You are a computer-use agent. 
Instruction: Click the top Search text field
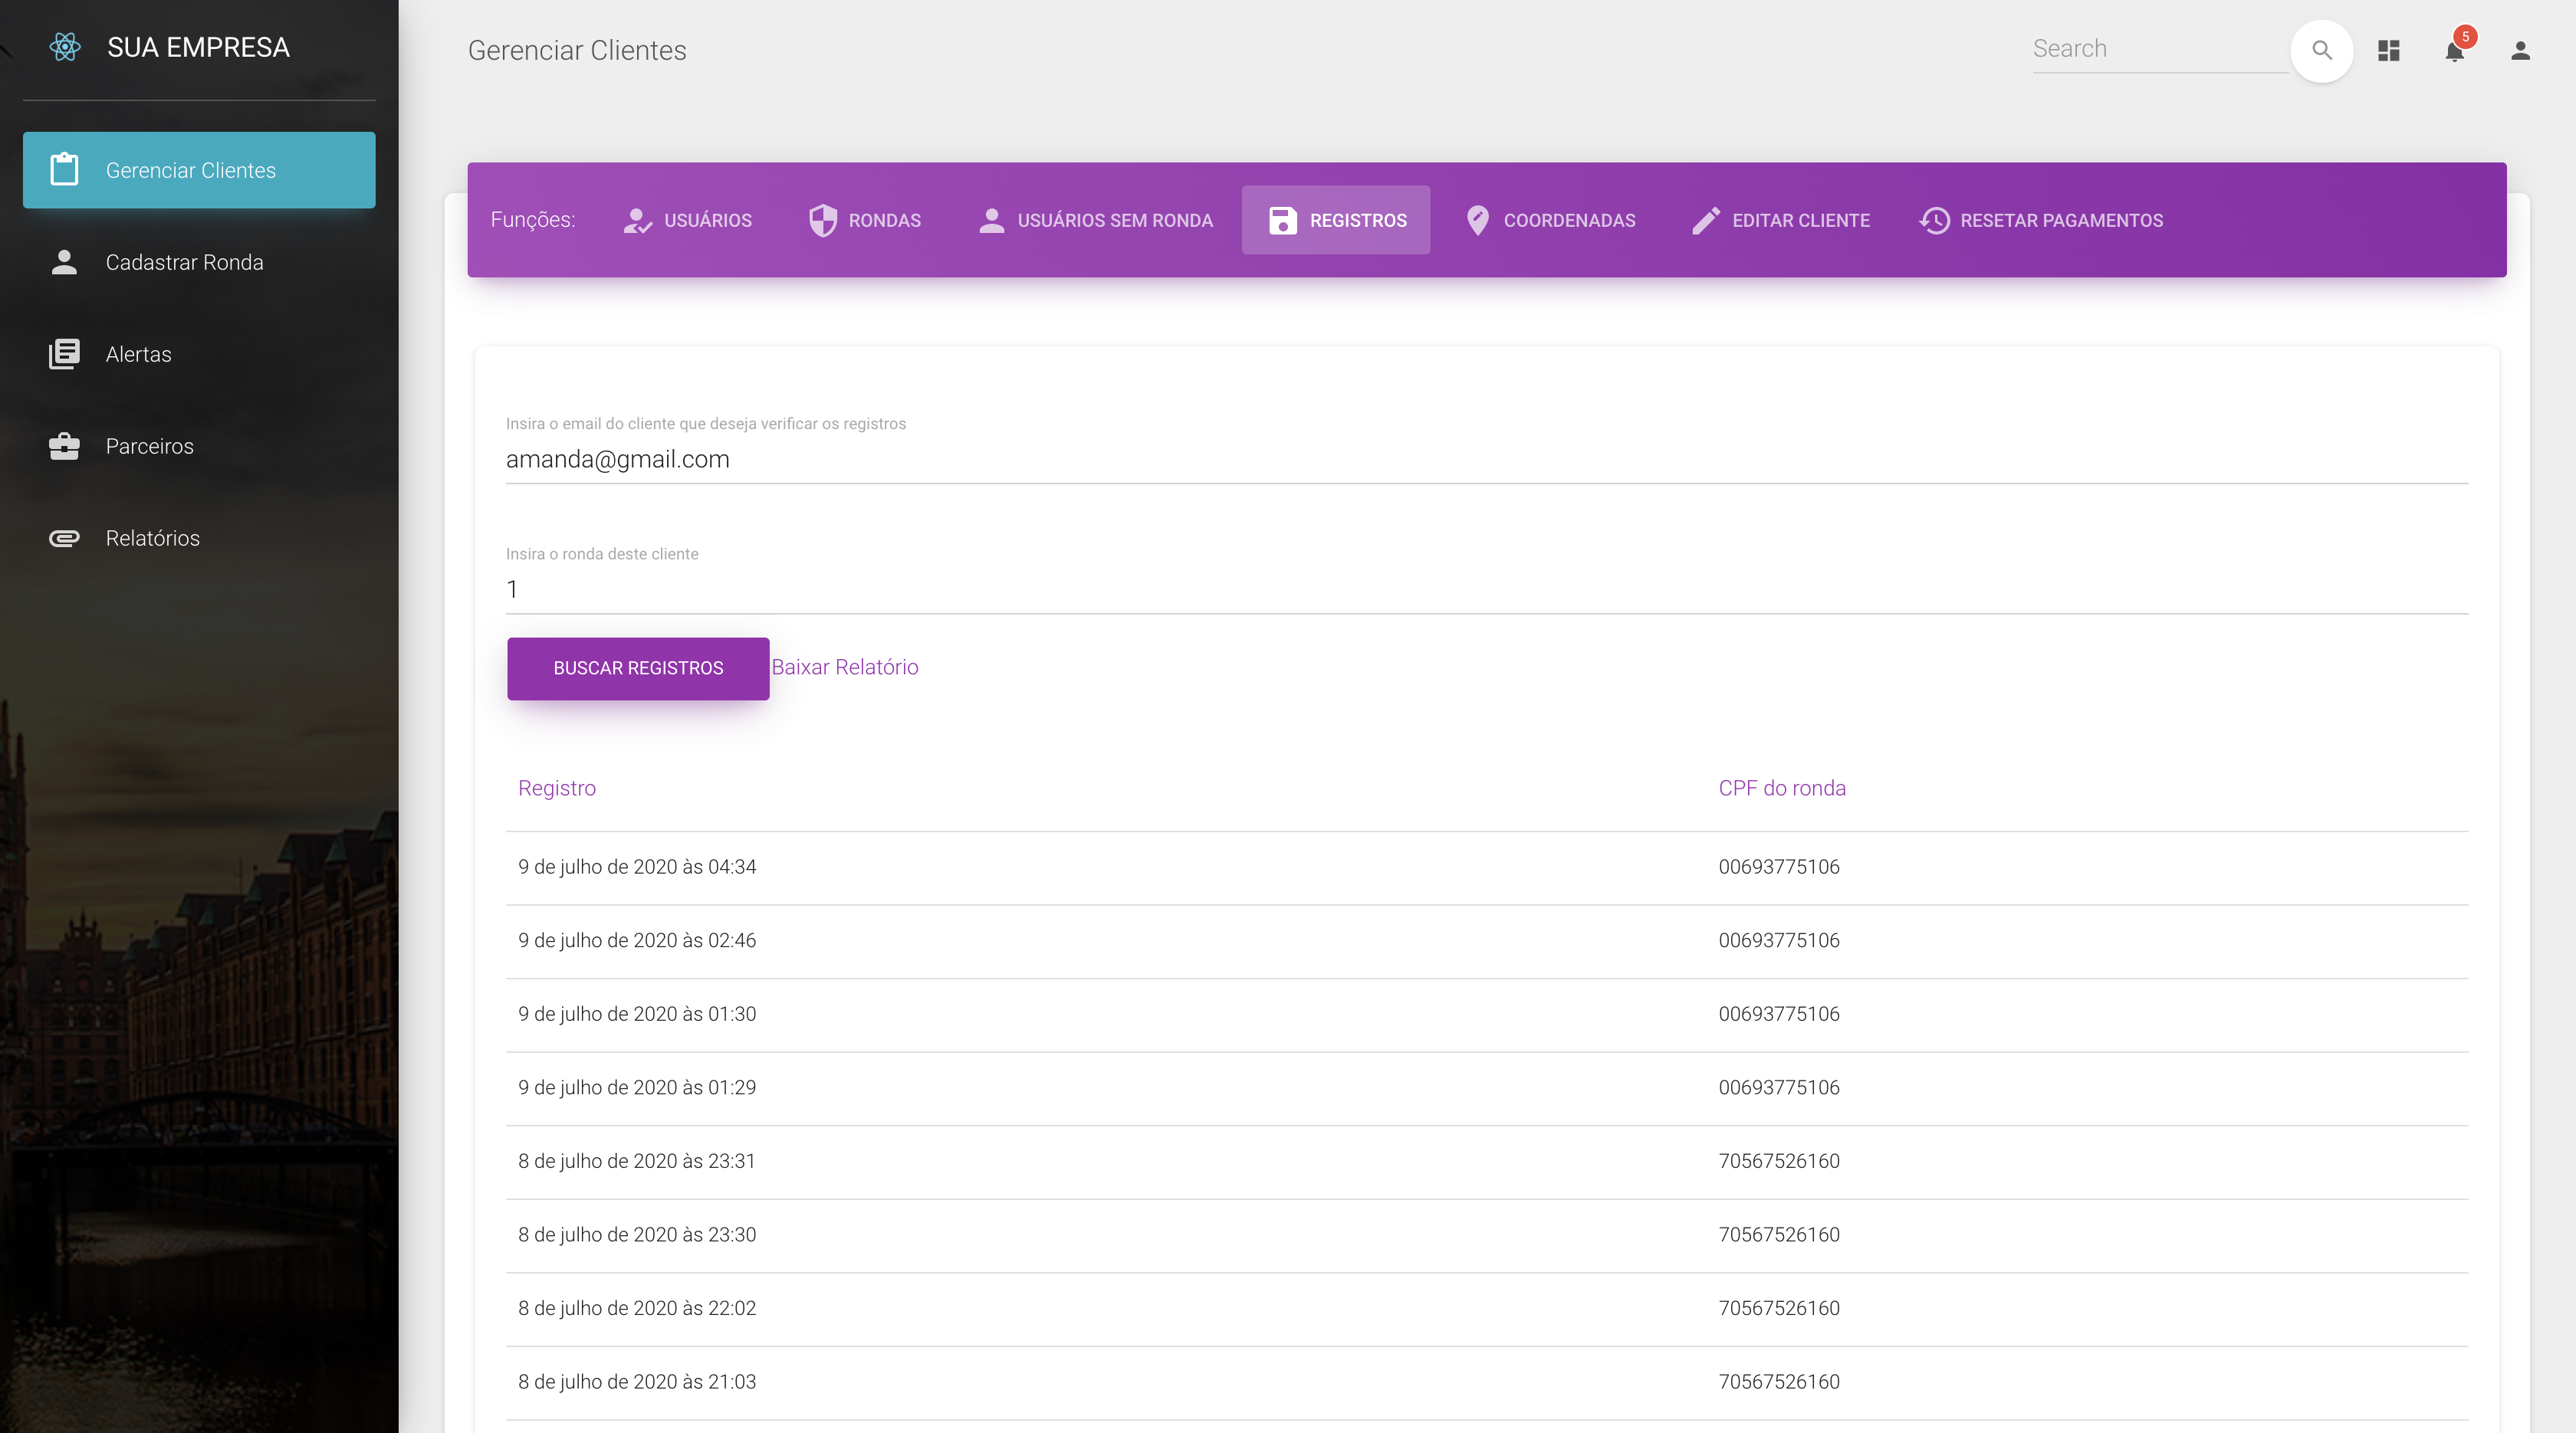coord(2158,49)
